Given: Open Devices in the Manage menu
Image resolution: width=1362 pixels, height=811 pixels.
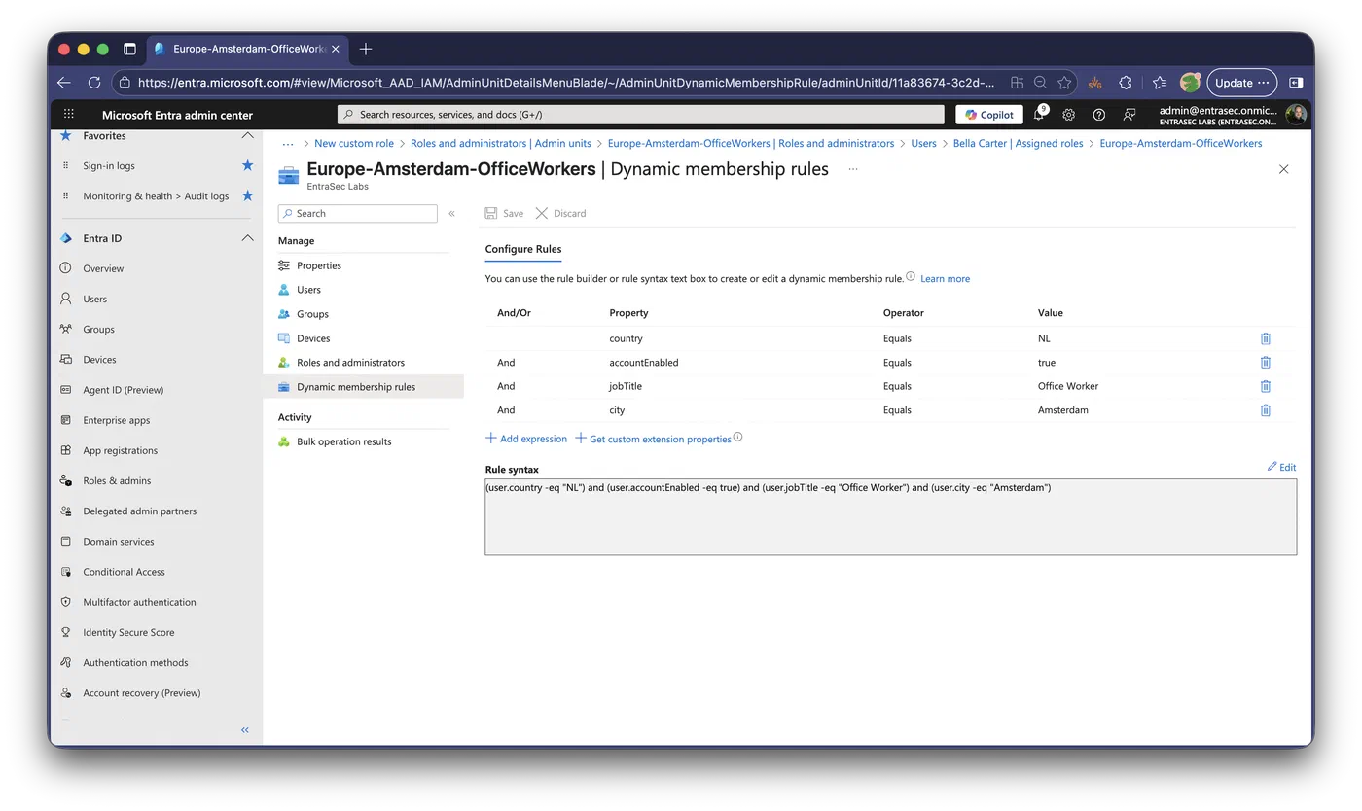Looking at the screenshot, I should point(313,338).
